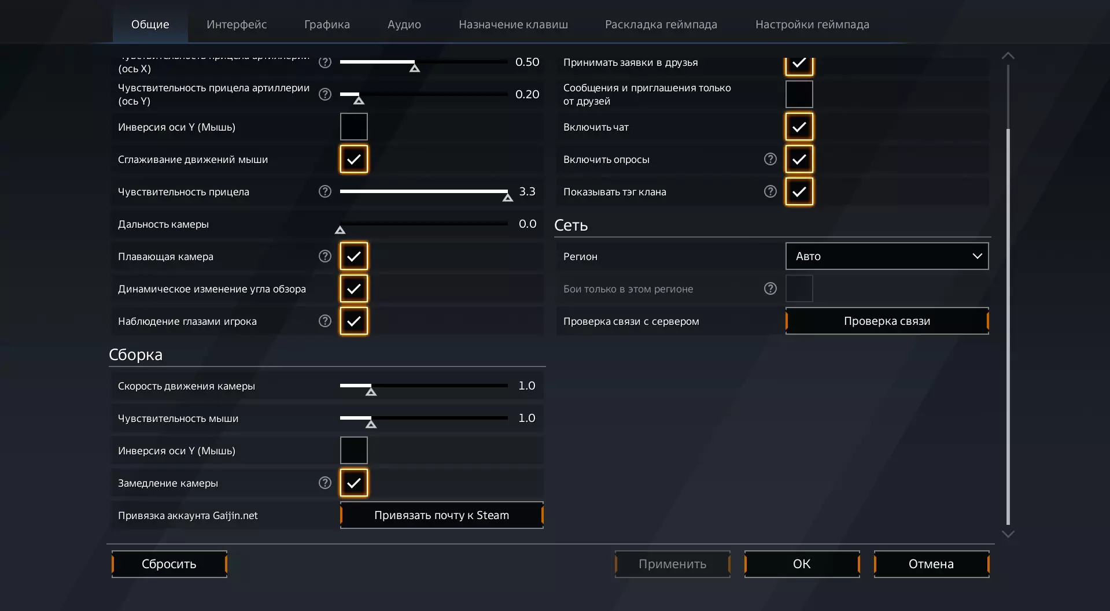The height and width of the screenshot is (611, 1110).
Task: Open help for artillery sight sensitivity (ось X)
Action: [x=325, y=62]
